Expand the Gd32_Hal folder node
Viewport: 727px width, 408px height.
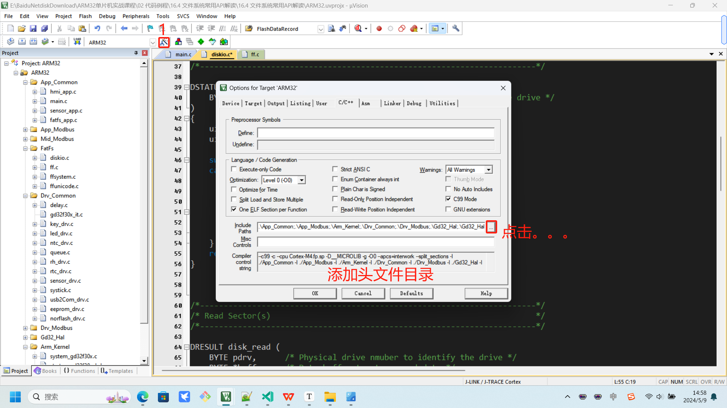pyautogui.click(x=25, y=337)
